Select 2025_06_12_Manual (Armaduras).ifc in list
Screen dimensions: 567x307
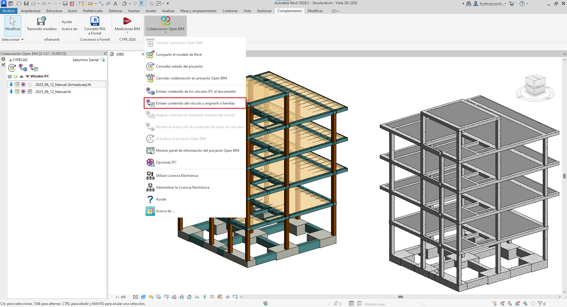tap(63, 85)
